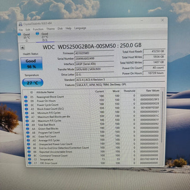Image resolution: width=190 pixels, height=190 pixels.
Task: Click status icon for Grown Bad Blocks
Action: pyautogui.click(x=28, y=129)
